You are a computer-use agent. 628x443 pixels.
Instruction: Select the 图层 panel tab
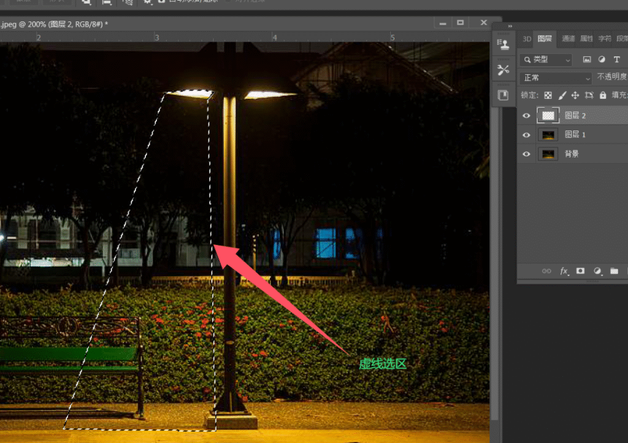click(x=545, y=39)
